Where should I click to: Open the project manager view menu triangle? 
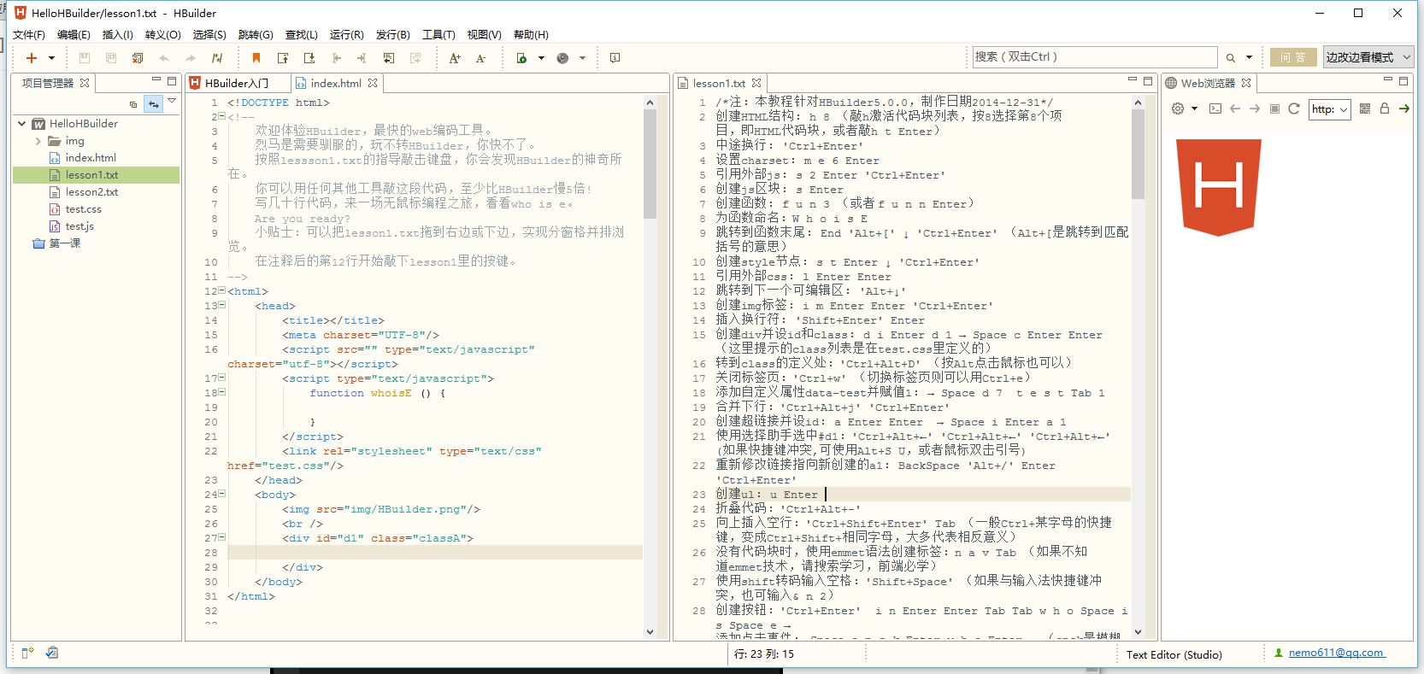(172, 102)
